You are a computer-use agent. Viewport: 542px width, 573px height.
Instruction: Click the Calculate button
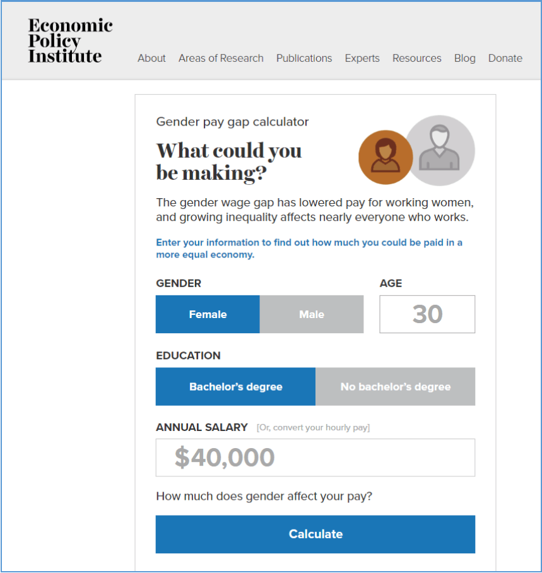315,535
